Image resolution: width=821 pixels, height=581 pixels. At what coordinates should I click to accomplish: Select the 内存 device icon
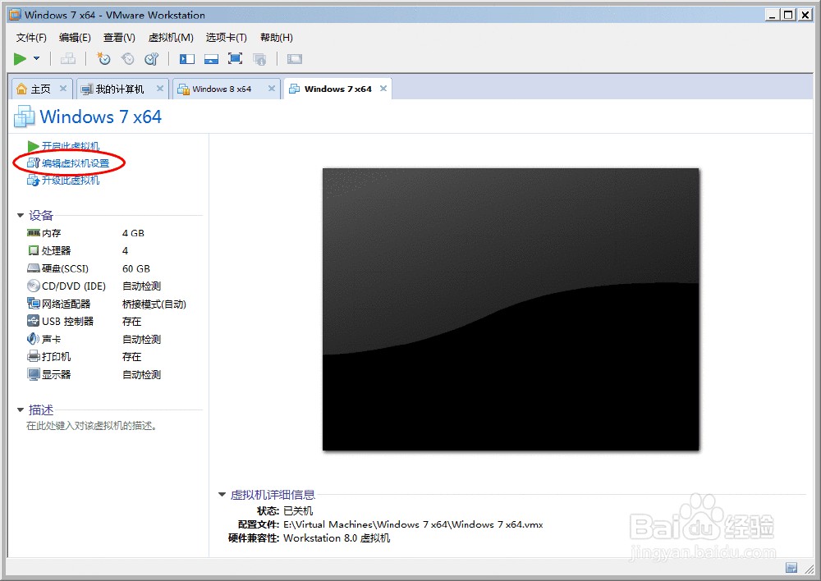(34, 233)
